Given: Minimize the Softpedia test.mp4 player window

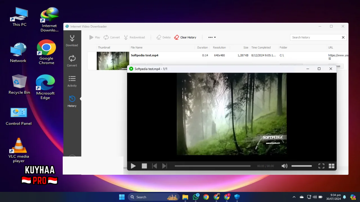Looking at the screenshot, I should pyautogui.click(x=308, y=69).
